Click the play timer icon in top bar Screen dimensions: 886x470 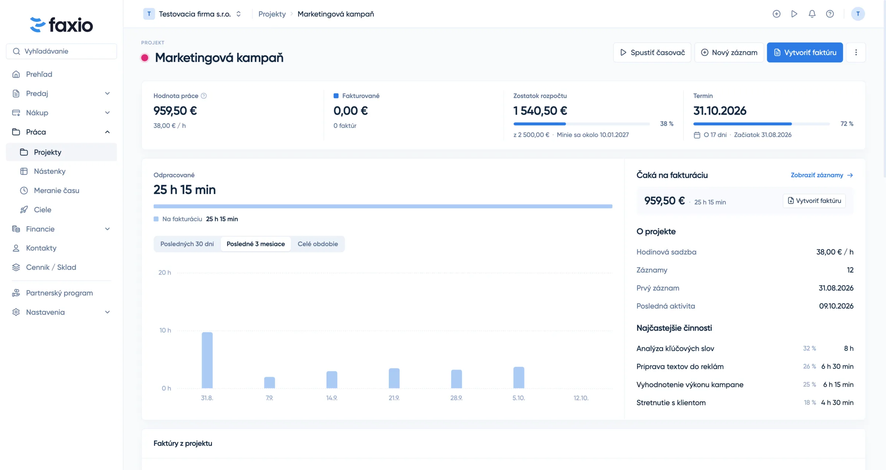[794, 14]
